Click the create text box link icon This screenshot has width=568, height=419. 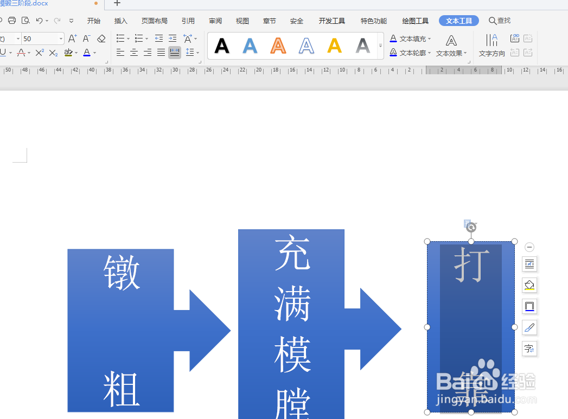coord(514,38)
